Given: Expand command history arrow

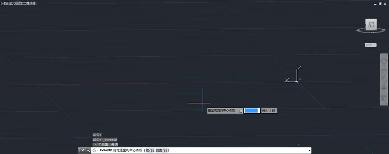Looking at the screenshot, I should [309, 150].
